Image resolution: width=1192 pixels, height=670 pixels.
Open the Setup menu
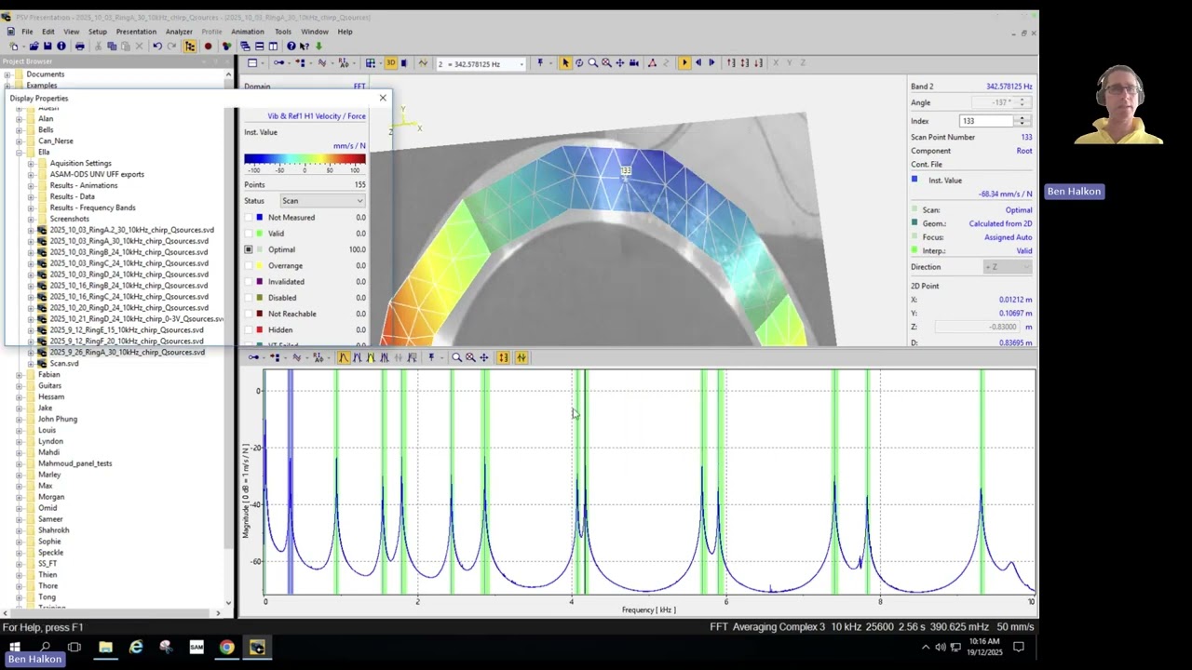coord(98,32)
